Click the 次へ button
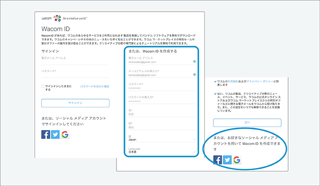 pos(247,122)
